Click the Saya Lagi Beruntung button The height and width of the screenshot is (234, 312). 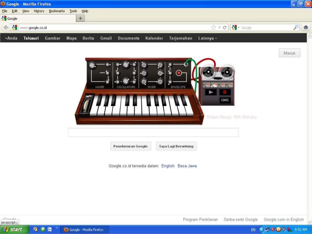point(176,146)
